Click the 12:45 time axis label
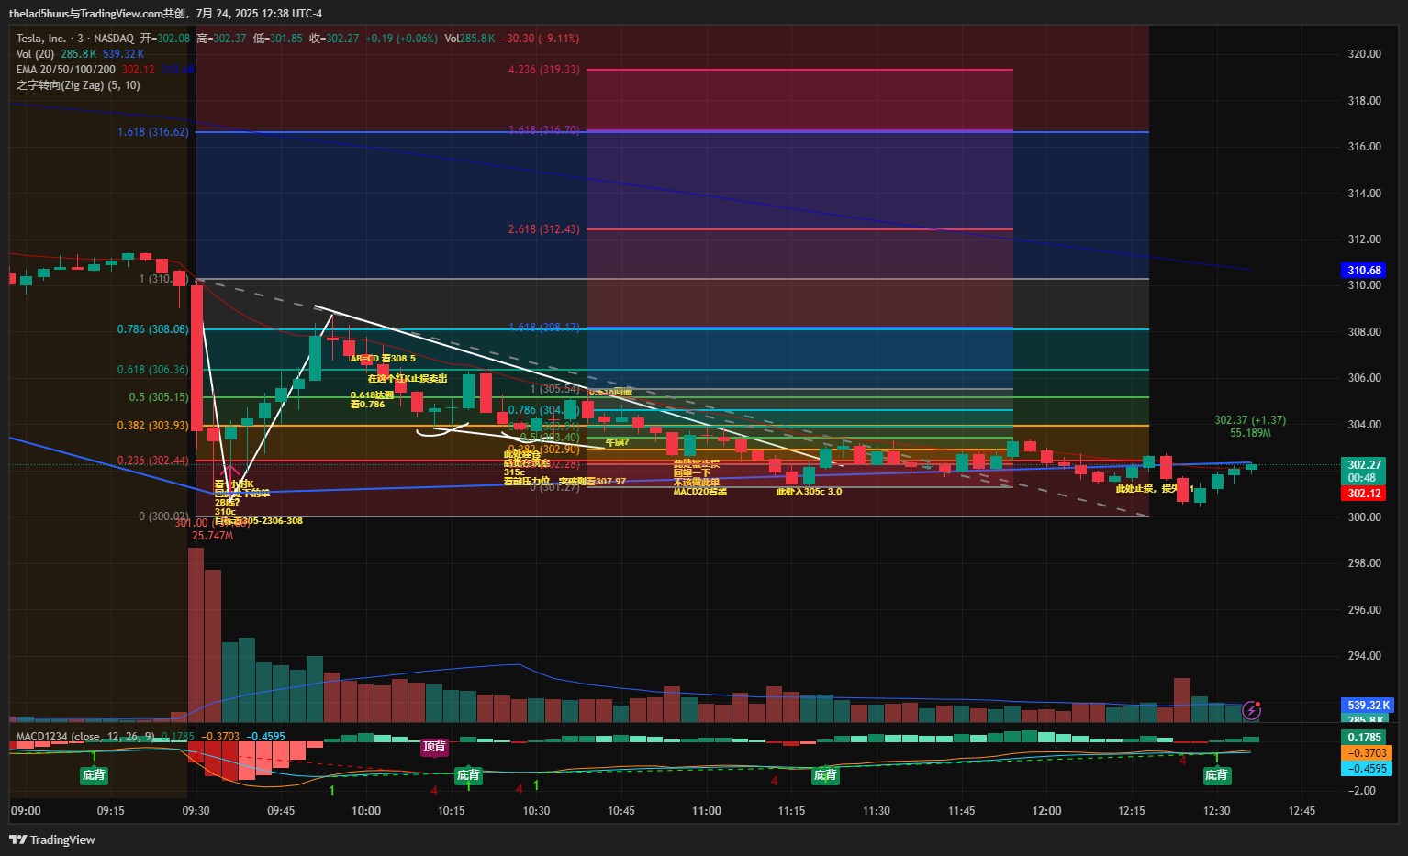This screenshot has height=856, width=1408. (x=1302, y=811)
